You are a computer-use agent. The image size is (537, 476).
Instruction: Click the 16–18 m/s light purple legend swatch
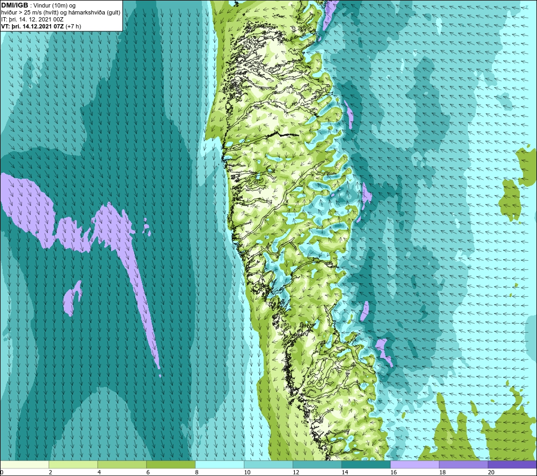point(415,464)
